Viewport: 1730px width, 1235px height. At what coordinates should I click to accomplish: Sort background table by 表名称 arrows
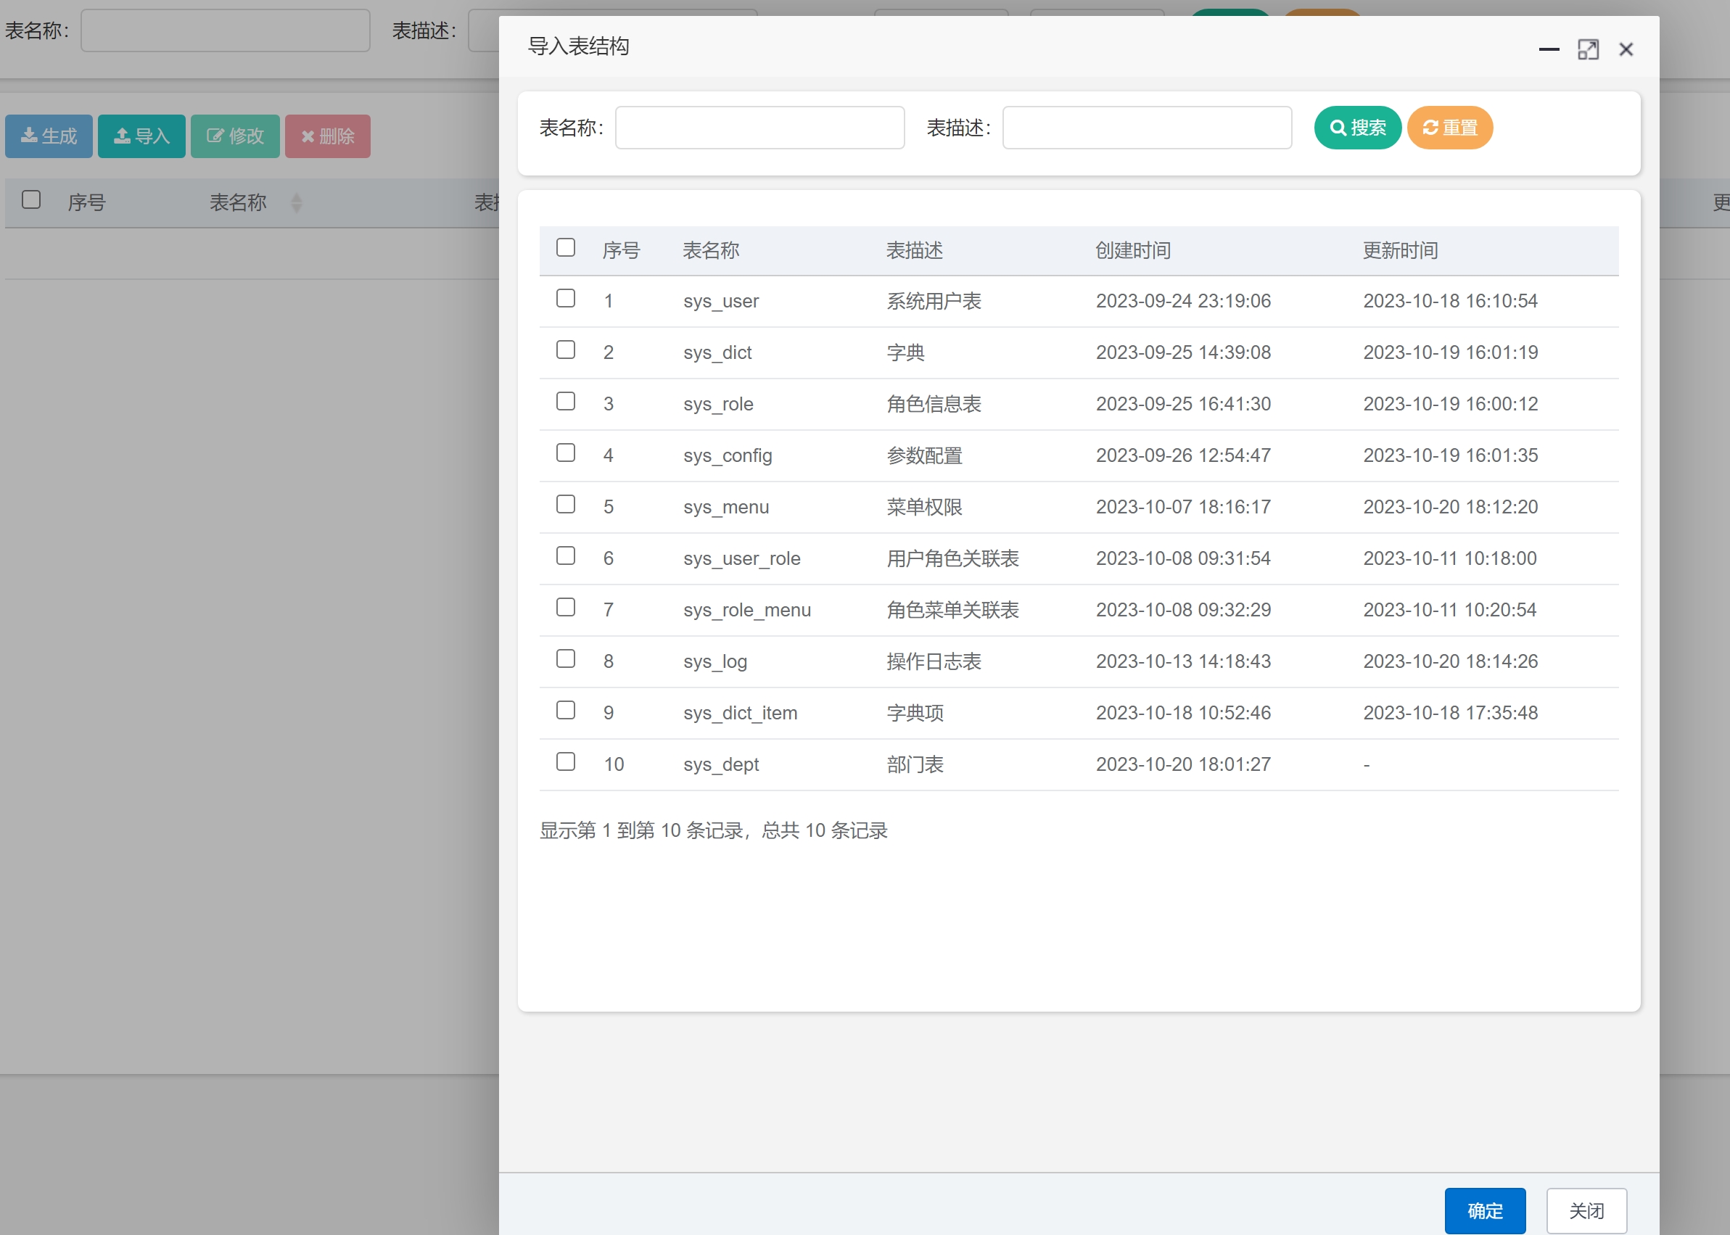pyautogui.click(x=297, y=203)
